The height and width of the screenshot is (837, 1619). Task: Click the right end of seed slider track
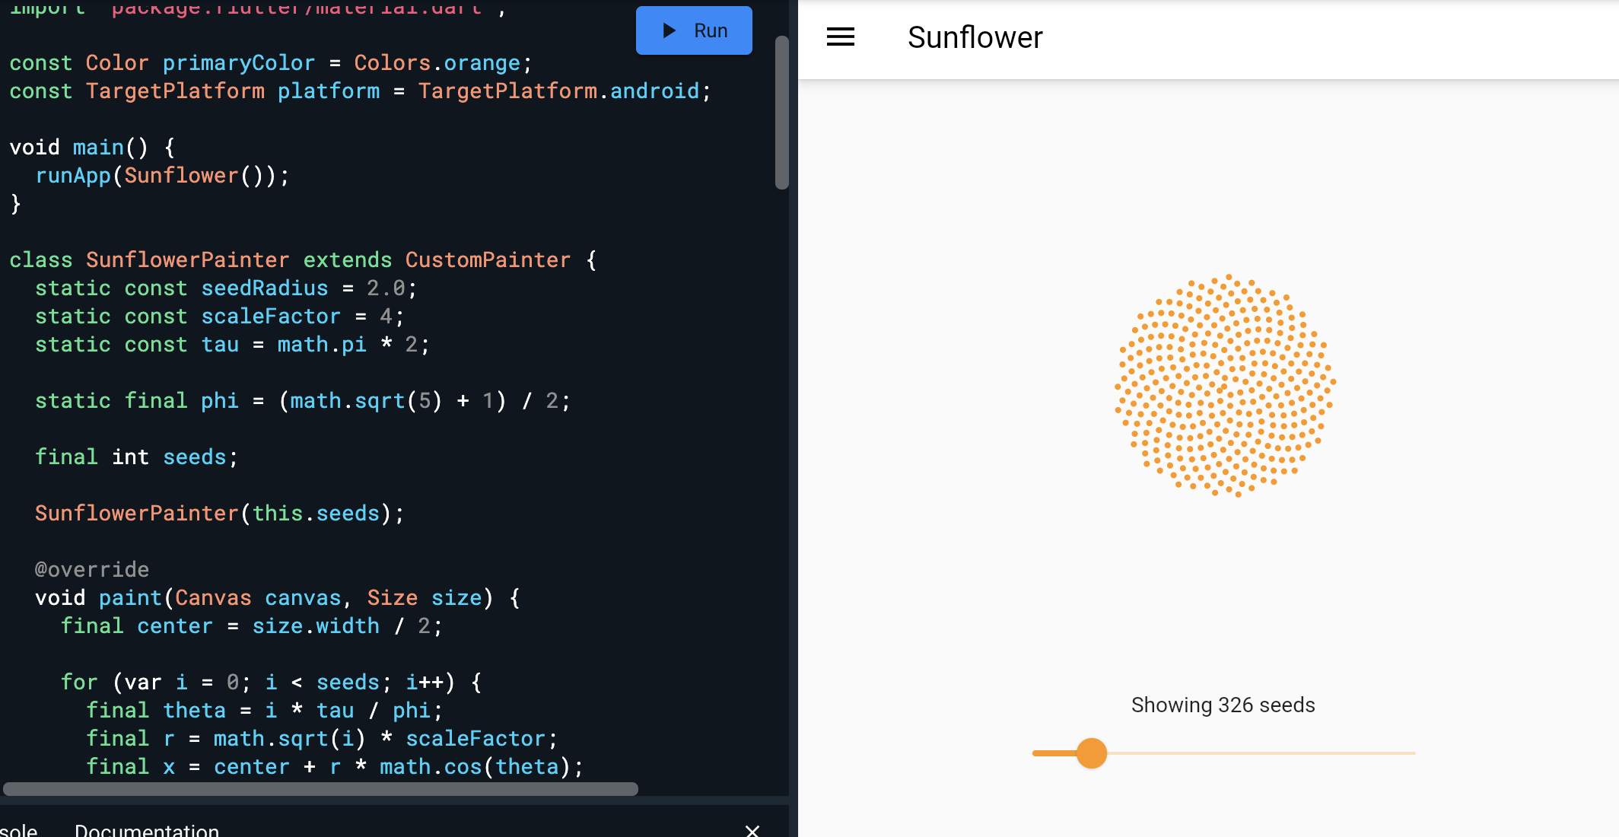[1412, 753]
